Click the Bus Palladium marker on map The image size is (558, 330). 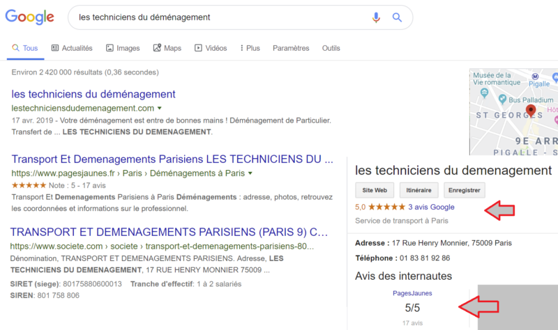502,99
